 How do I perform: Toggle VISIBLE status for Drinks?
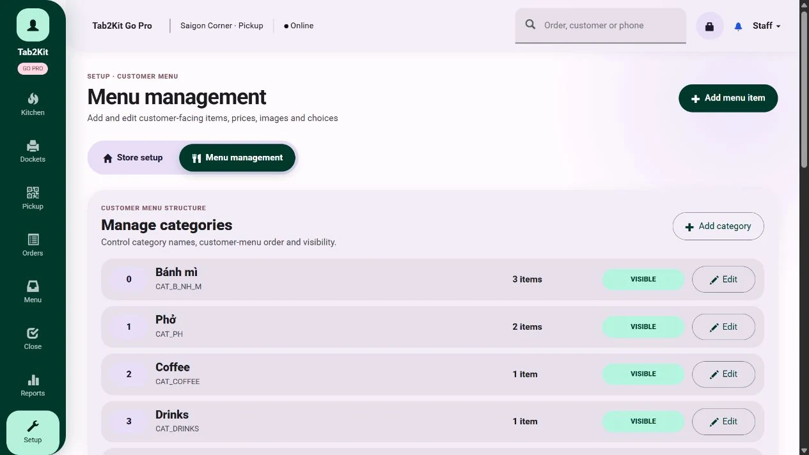[643, 421]
